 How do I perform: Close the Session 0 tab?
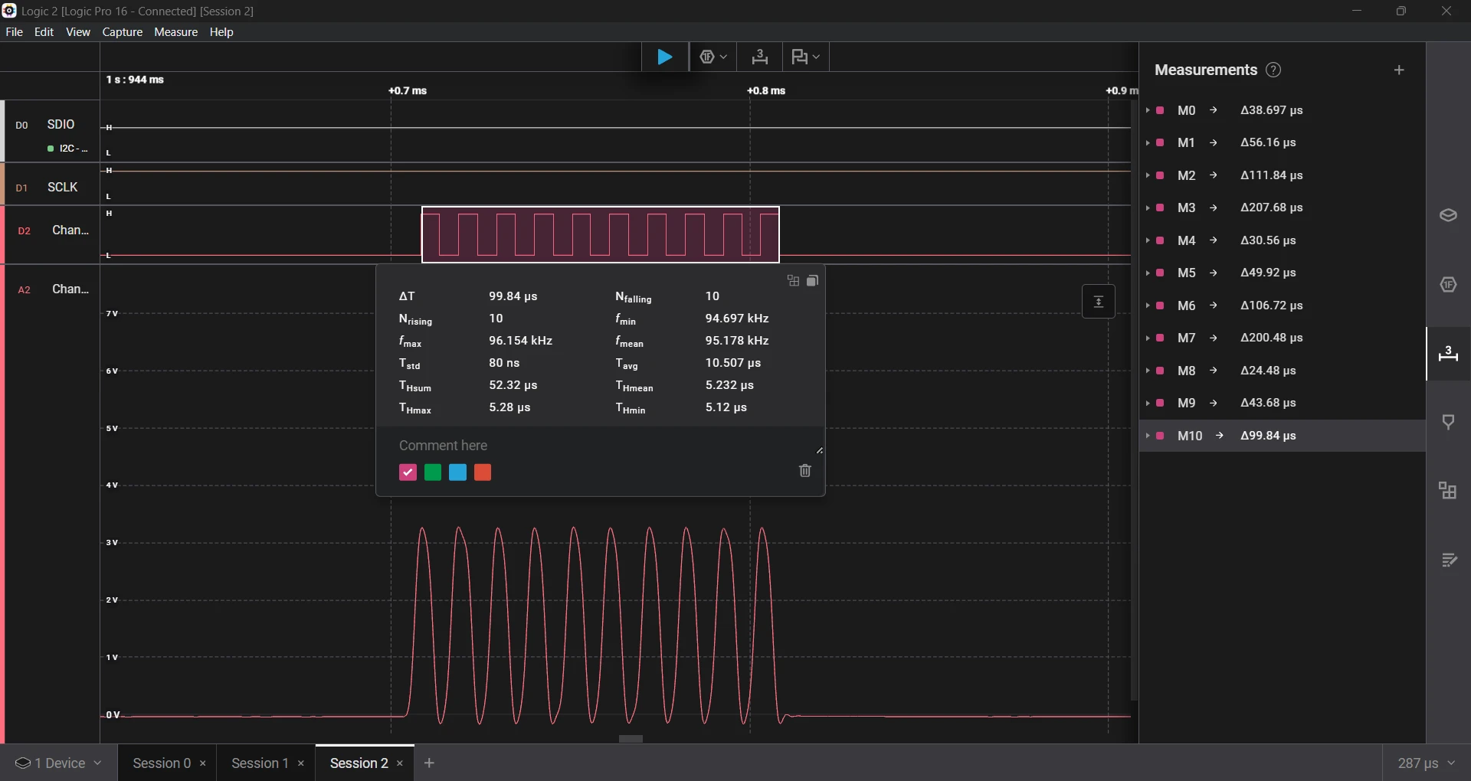[203, 763]
